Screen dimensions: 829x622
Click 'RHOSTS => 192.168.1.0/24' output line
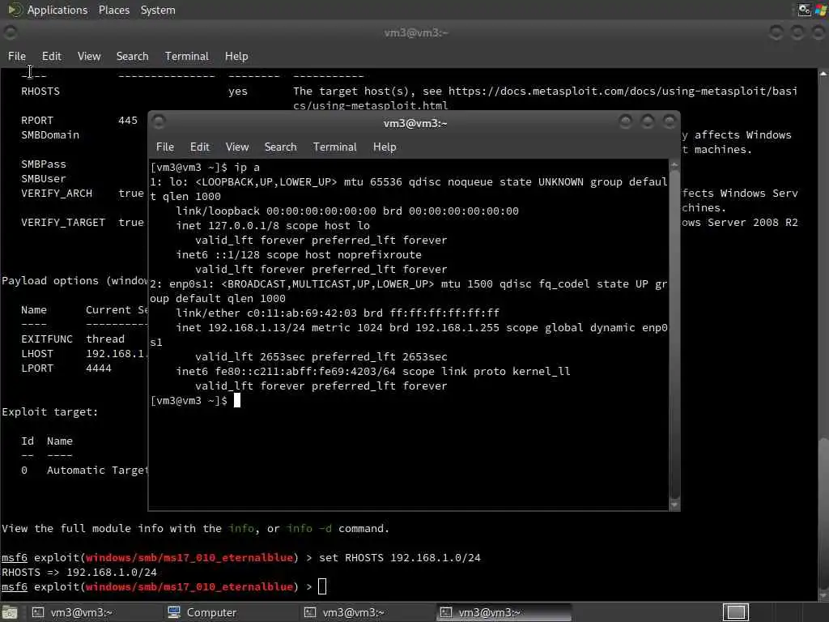(x=79, y=573)
